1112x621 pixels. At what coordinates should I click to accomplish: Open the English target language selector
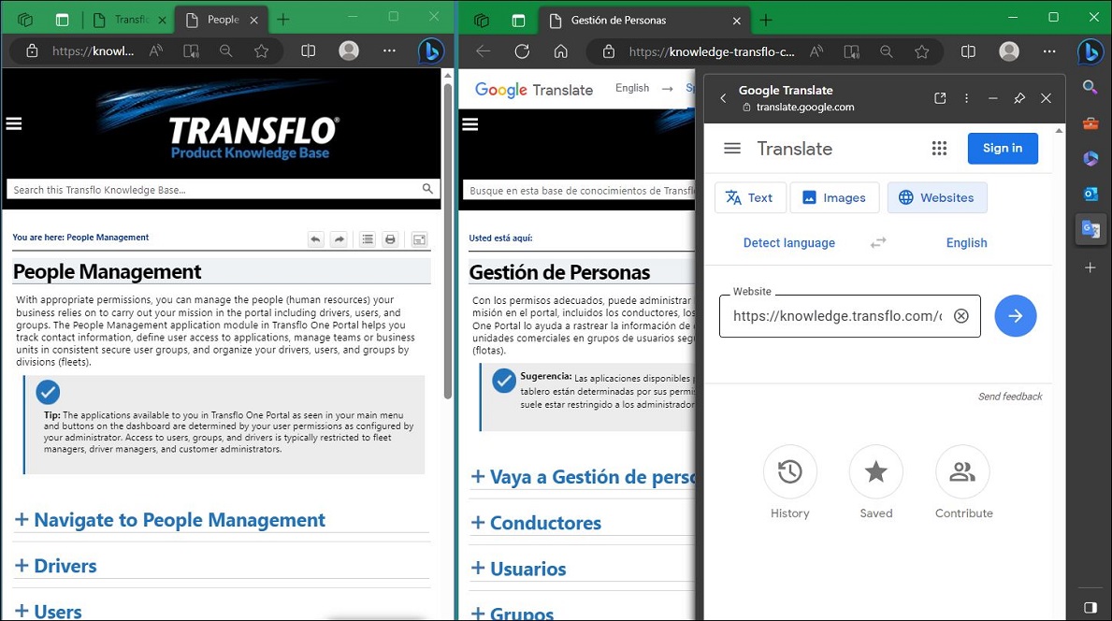point(966,242)
